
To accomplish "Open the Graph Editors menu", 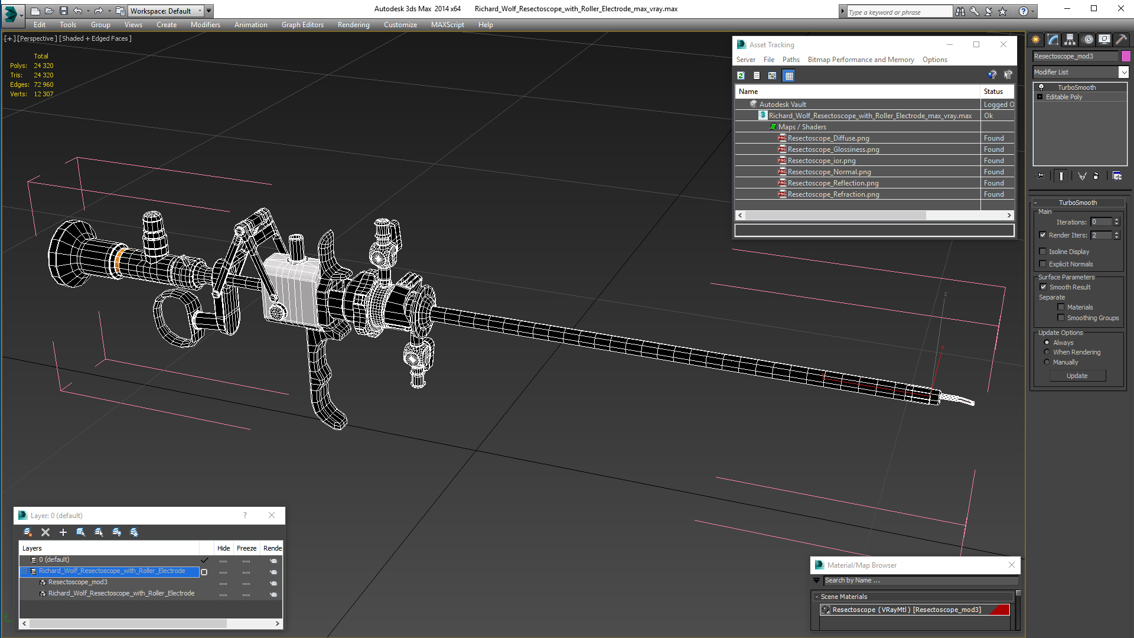I will (302, 25).
